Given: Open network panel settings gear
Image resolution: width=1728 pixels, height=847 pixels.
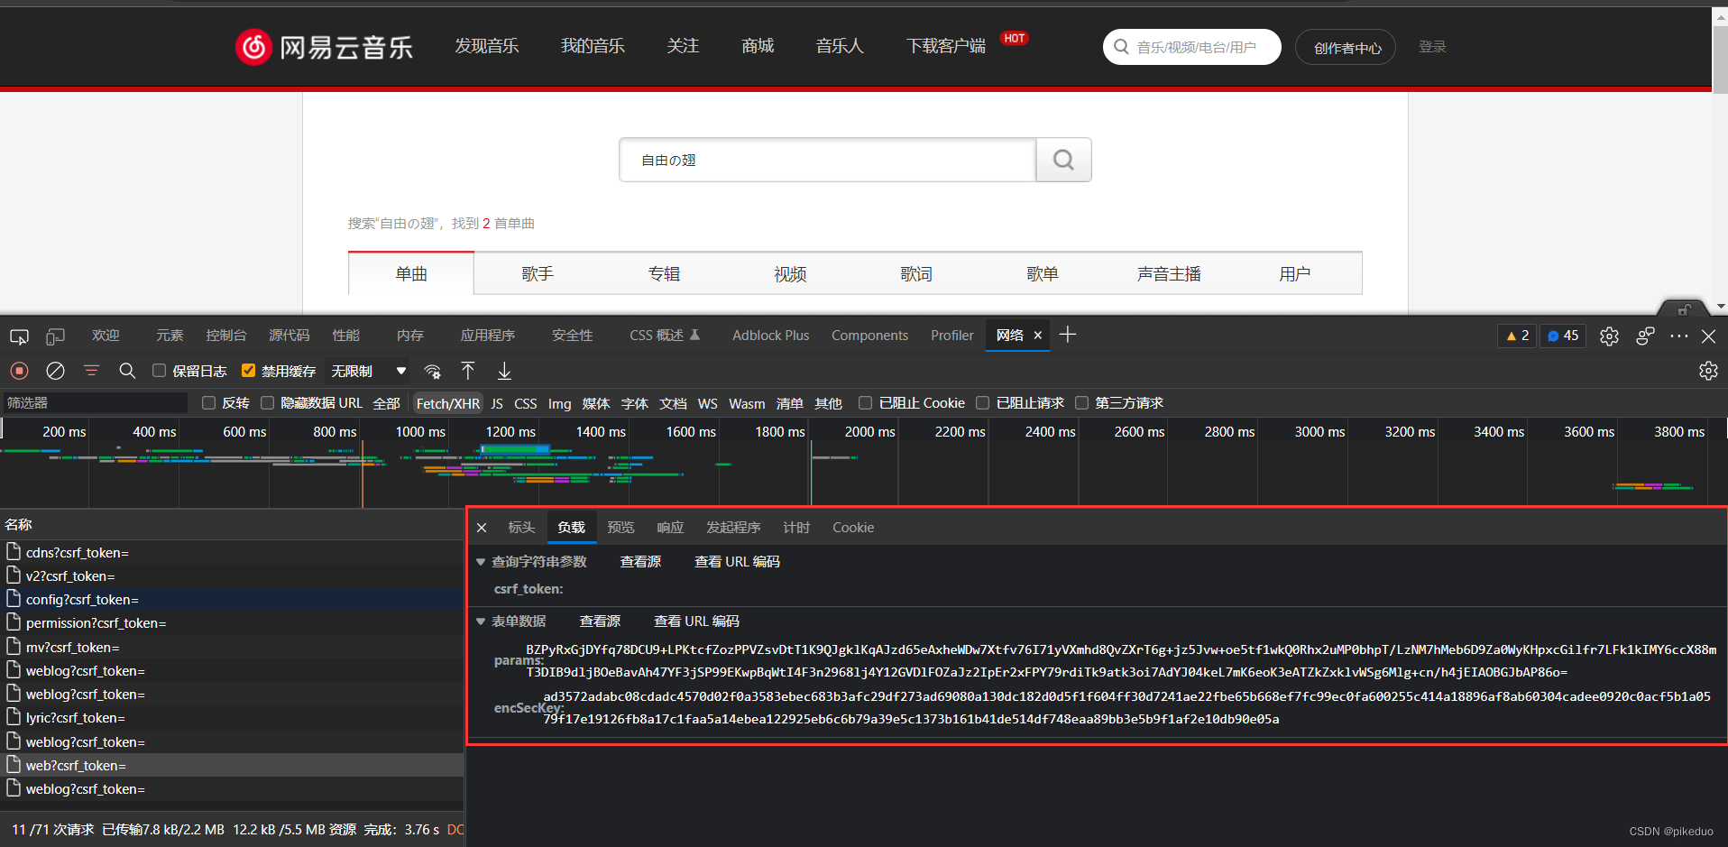Looking at the screenshot, I should point(1708,371).
